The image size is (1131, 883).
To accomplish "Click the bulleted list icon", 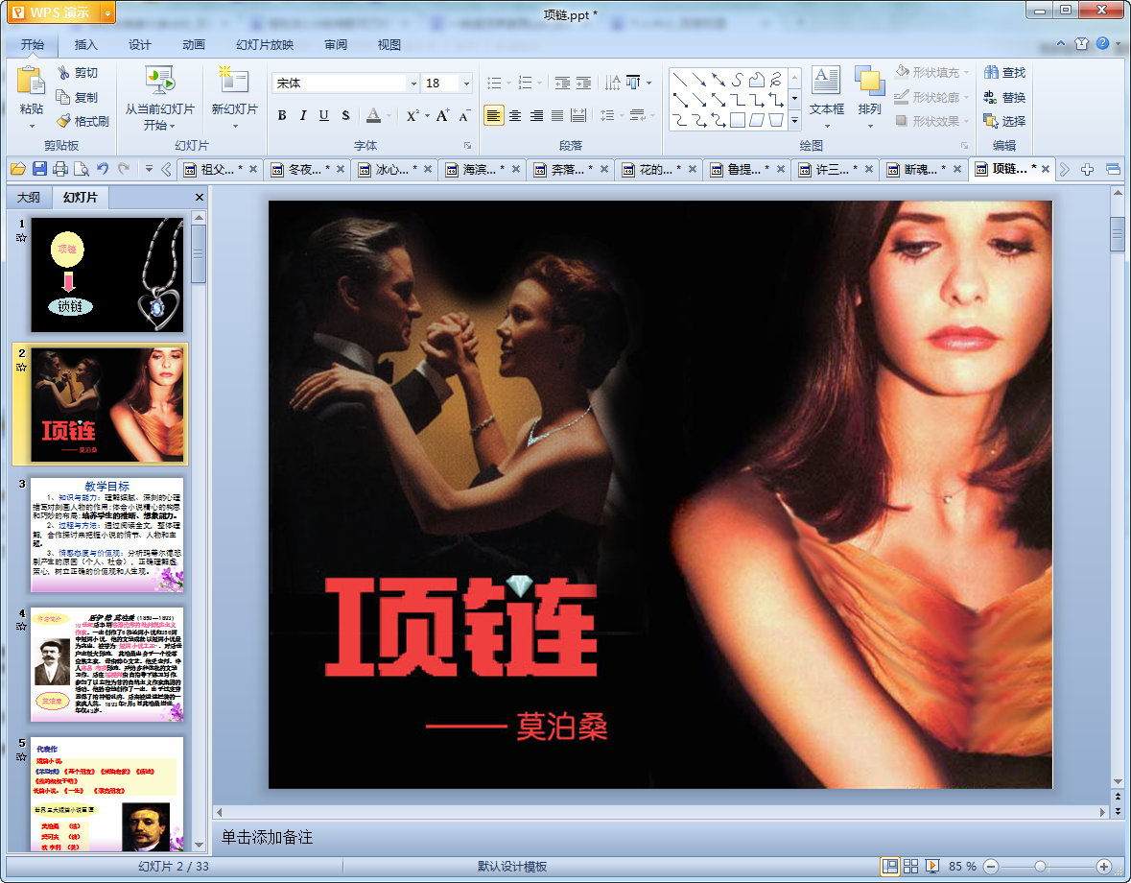I will (494, 83).
